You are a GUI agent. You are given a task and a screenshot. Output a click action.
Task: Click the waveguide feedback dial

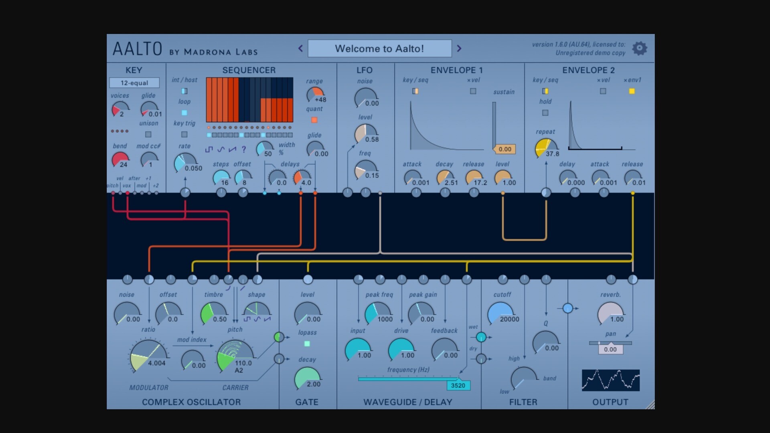444,349
